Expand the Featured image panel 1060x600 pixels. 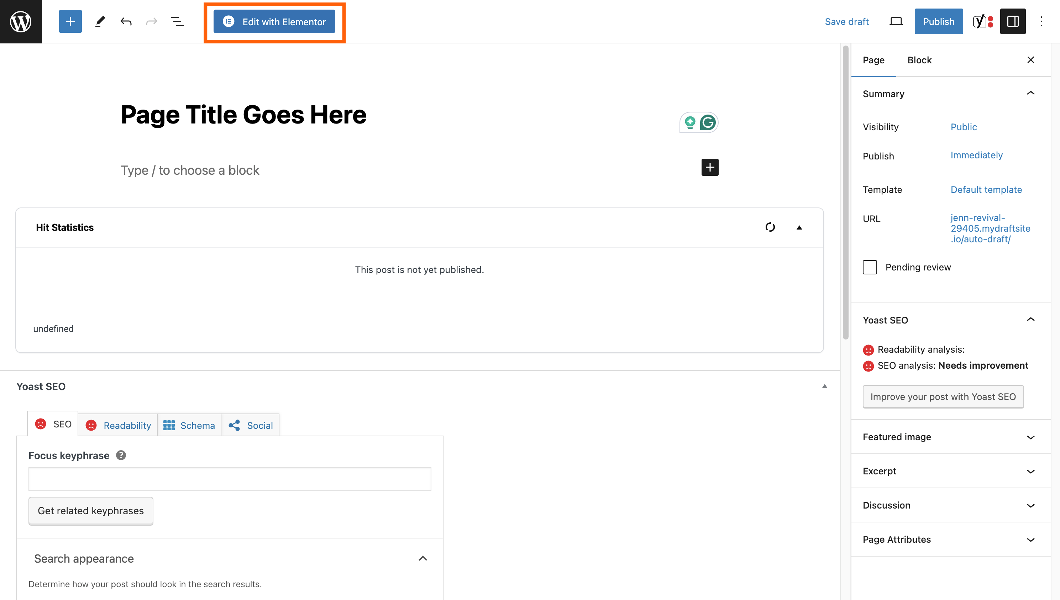point(950,437)
